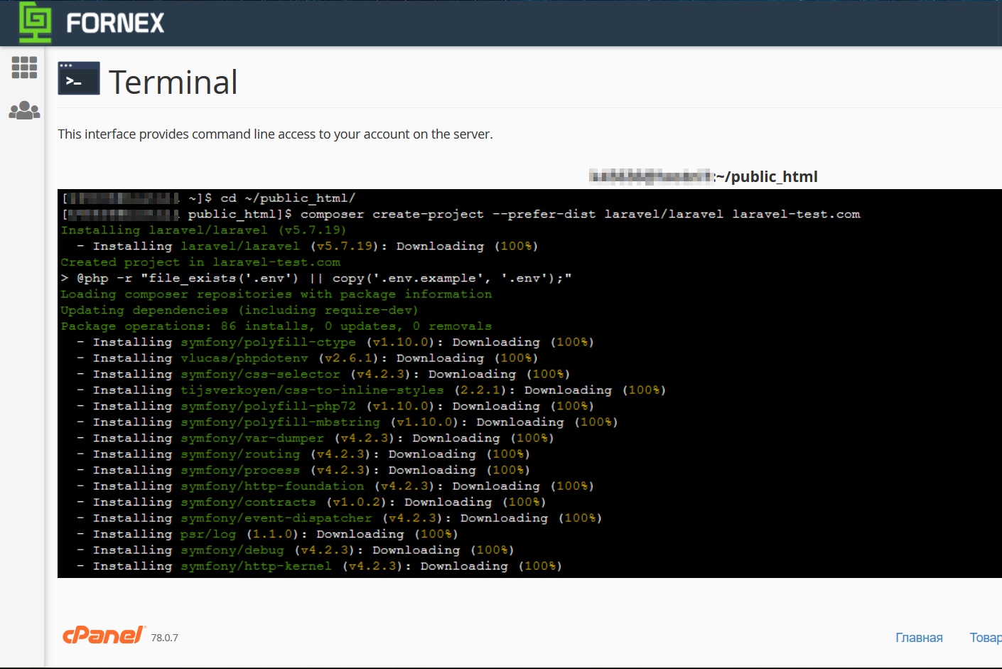Click 'Loading composer repositories' line
The image size is (1002, 669).
point(276,294)
